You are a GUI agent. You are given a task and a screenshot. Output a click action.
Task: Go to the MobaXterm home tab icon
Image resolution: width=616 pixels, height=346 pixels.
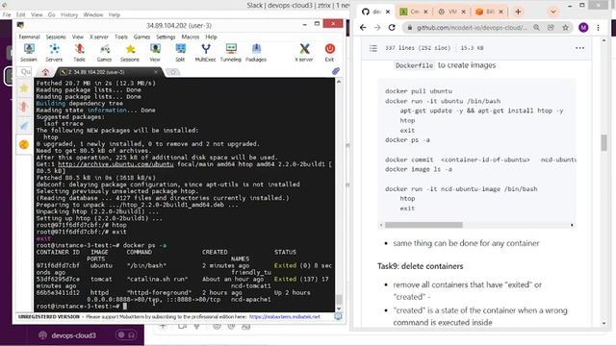[x=45, y=72]
